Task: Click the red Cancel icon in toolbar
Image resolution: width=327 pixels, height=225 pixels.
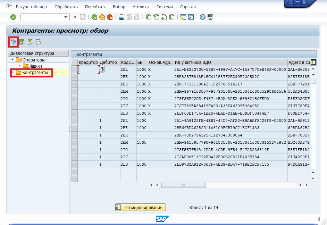Action: [110, 17]
